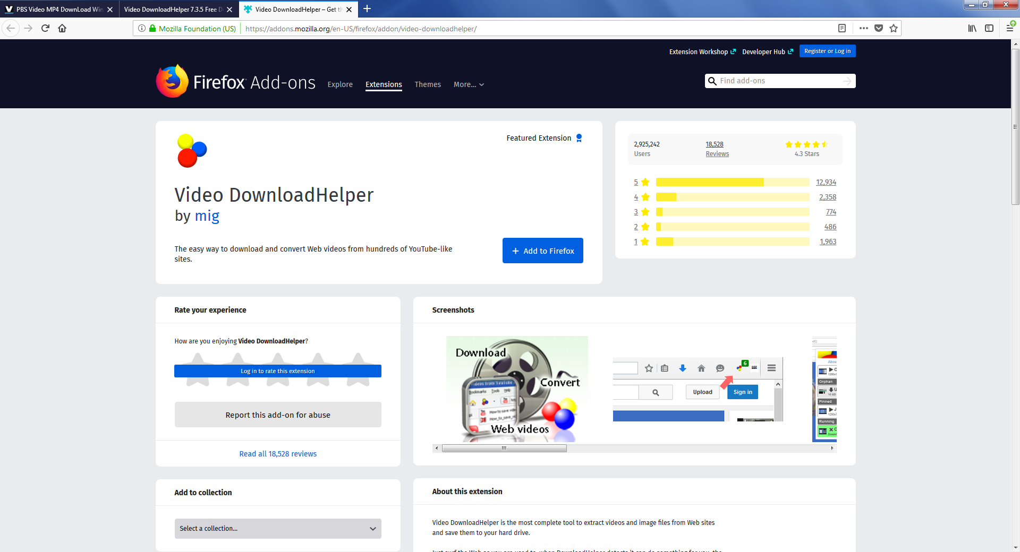Open the 774 three-star reviews count
This screenshot has height=552, width=1020.
tap(831, 212)
